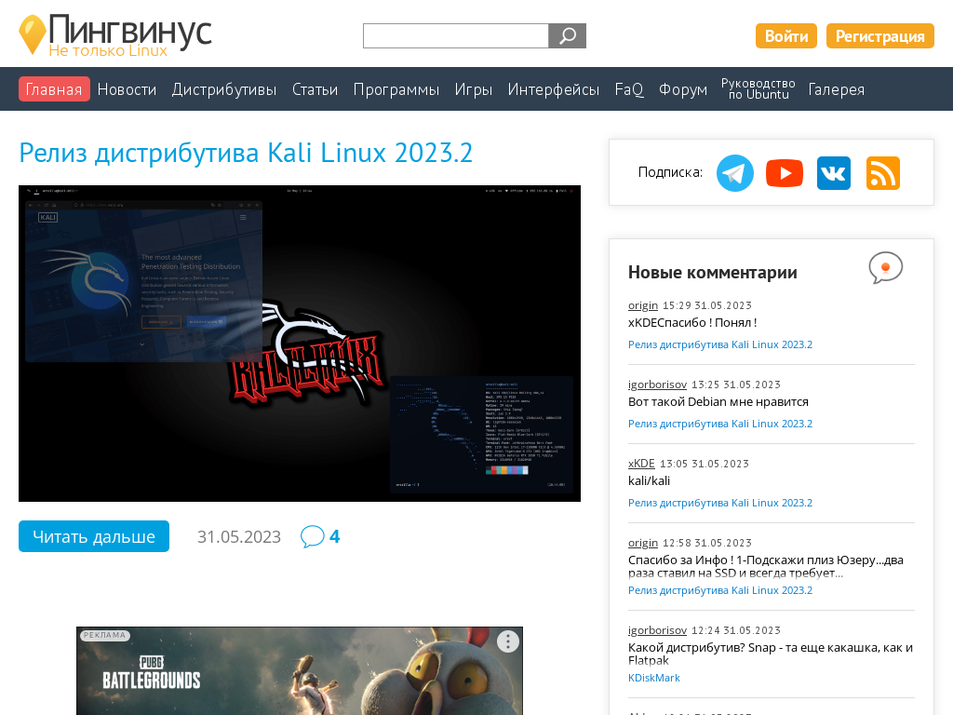Click the timestamp 12:58 31.05.2023

707,543
